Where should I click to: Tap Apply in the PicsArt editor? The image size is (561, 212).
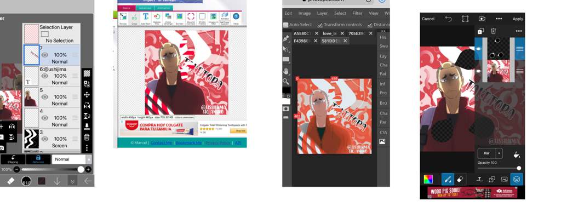click(517, 19)
